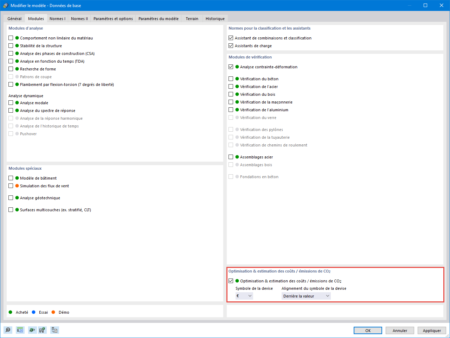
Task: Click the Vérification de la tuyauterie label
Action: click(x=265, y=137)
